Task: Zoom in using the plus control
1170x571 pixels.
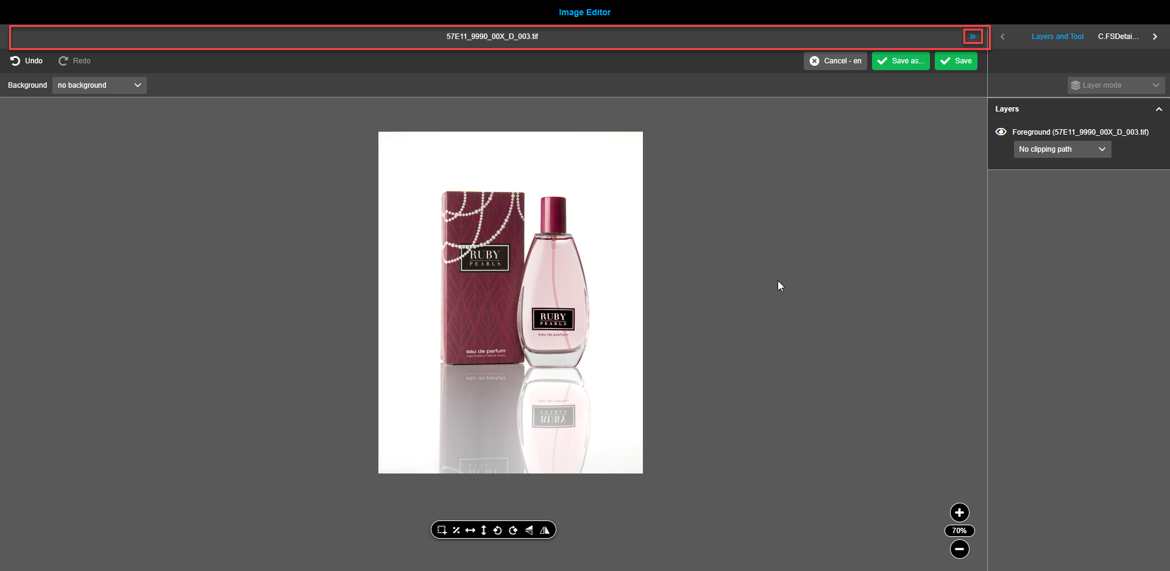Action: (x=959, y=512)
